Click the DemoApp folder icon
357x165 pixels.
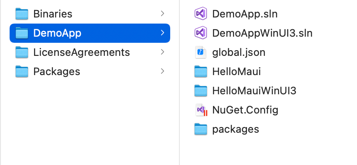(22, 33)
